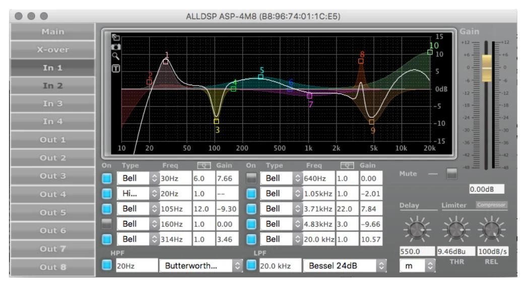Image resolution: width=526 pixels, height=287 pixels.
Task: Select green EQ band 4 node
Action: (233, 89)
